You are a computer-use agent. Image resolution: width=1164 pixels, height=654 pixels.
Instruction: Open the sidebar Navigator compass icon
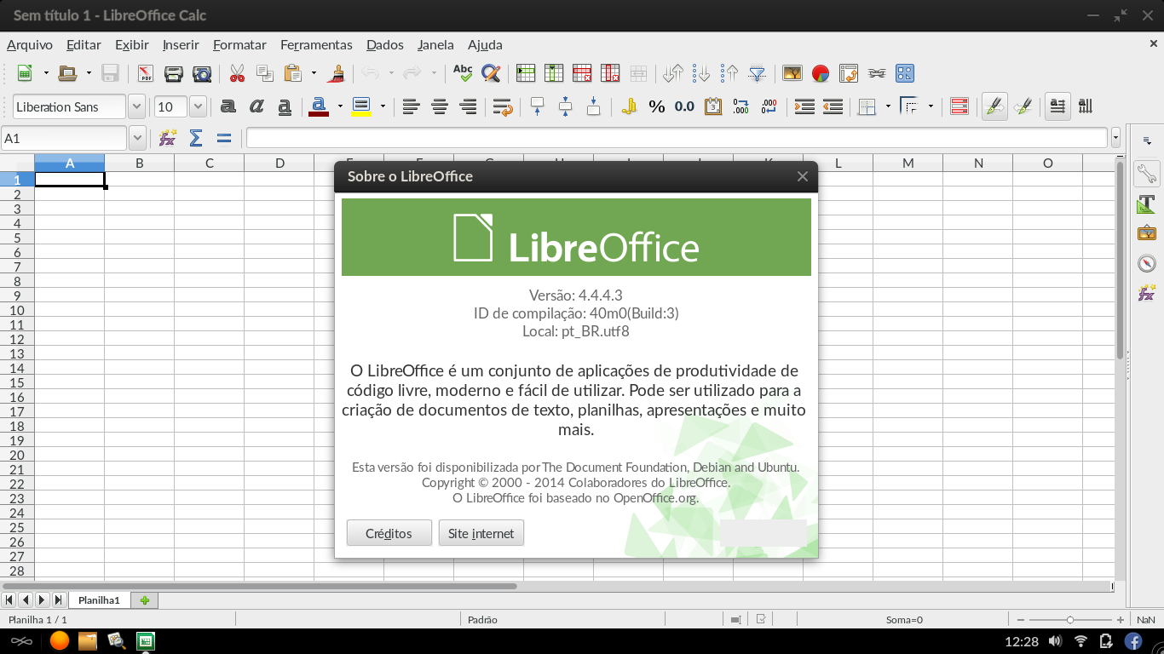[1147, 263]
